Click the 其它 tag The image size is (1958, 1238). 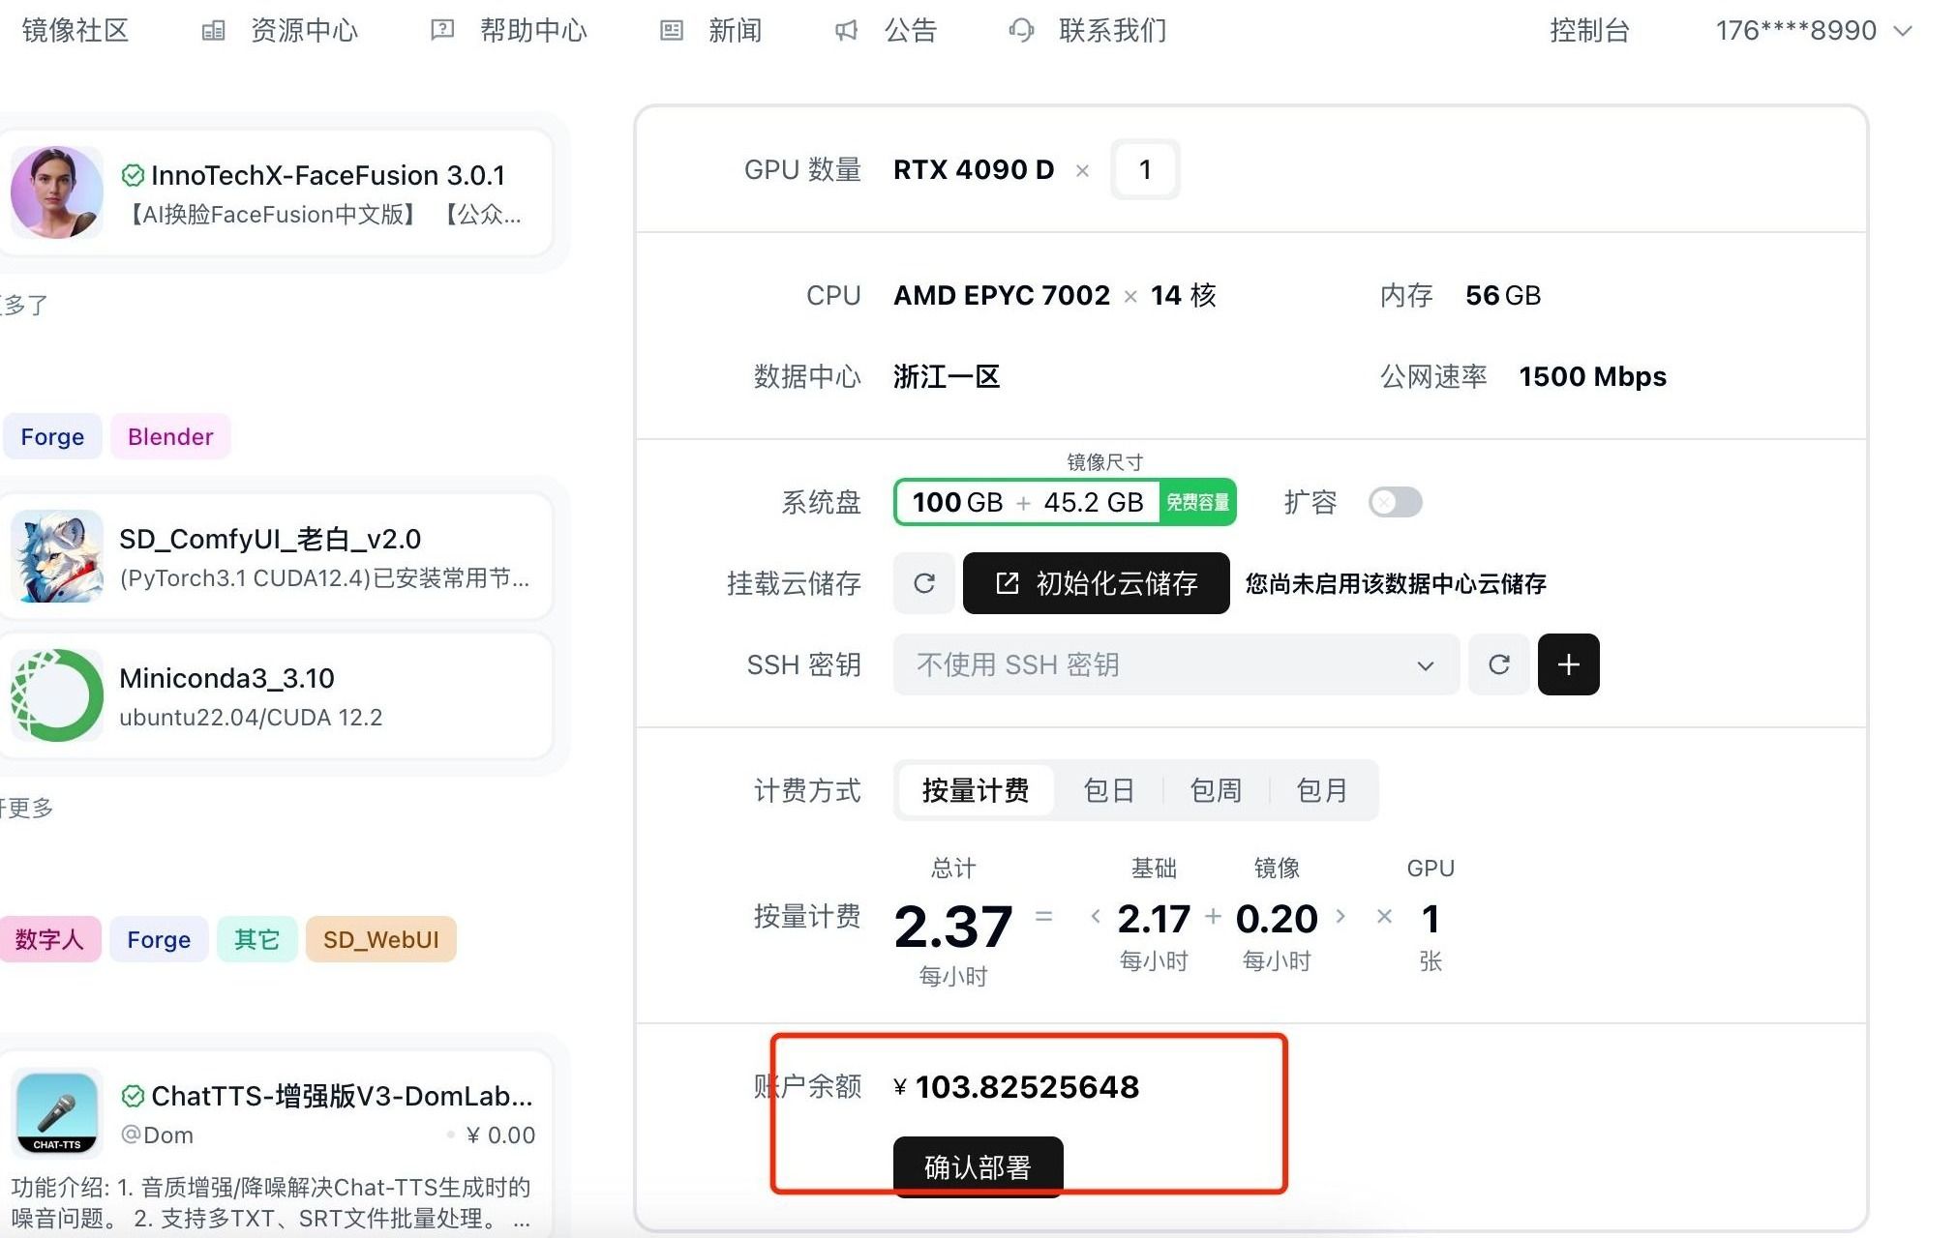pyautogui.click(x=256, y=939)
